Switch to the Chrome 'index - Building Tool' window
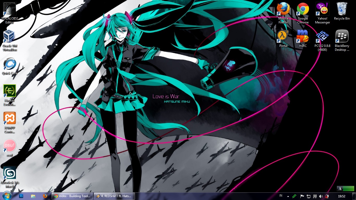This screenshot has width=356, height=200. coord(72,196)
